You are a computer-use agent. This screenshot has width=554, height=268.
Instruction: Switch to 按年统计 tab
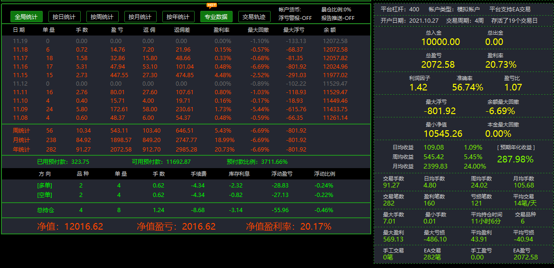[x=178, y=17]
